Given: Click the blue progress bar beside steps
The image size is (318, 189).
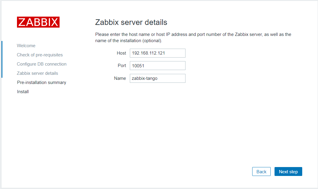Looking at the screenshot, I should (x=2, y=59).
